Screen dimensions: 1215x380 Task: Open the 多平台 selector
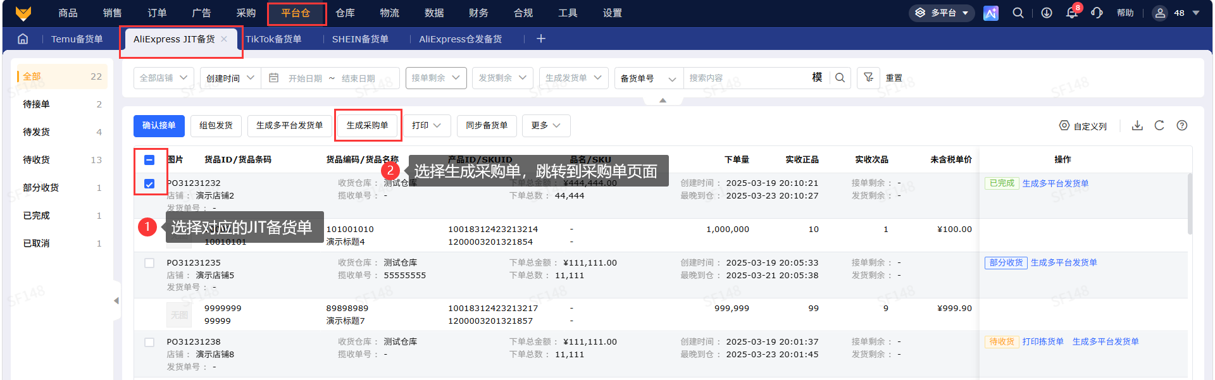[x=942, y=13]
